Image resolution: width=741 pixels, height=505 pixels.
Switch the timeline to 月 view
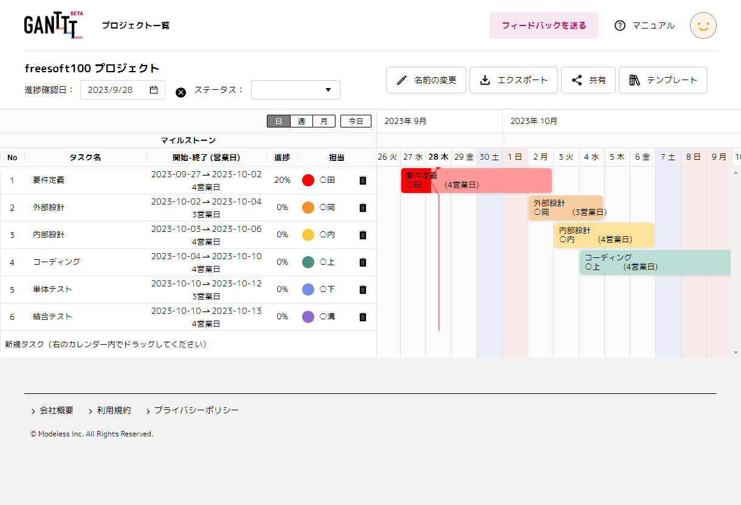click(323, 121)
